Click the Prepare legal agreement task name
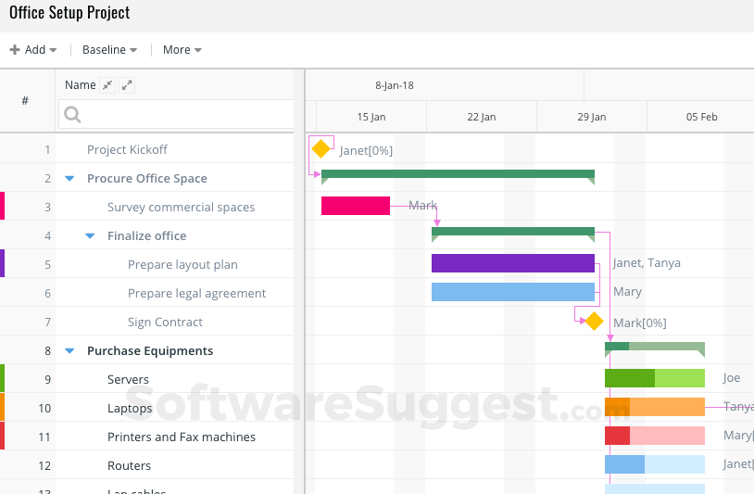Viewport: 754px width, 494px height. pyautogui.click(x=196, y=294)
